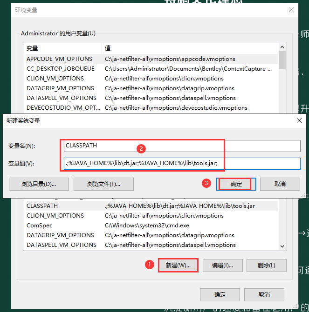
Task: Select APPCODE_VM_OPTIONS user variable row
Action: [x=59, y=59]
